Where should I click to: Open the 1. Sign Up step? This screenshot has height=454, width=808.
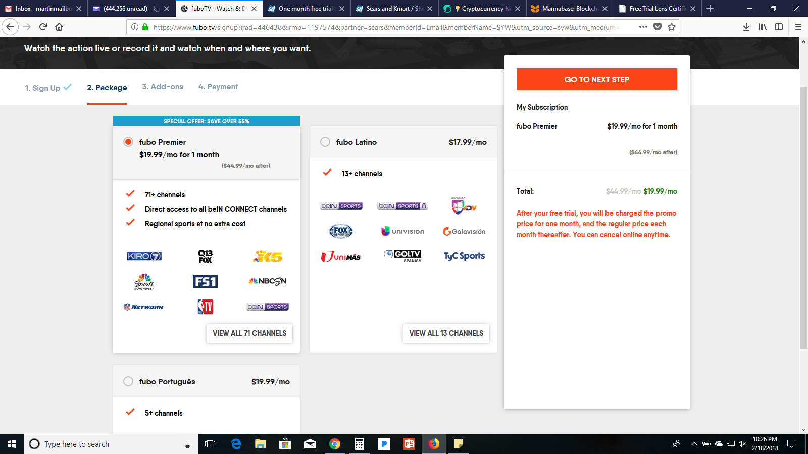(x=48, y=88)
